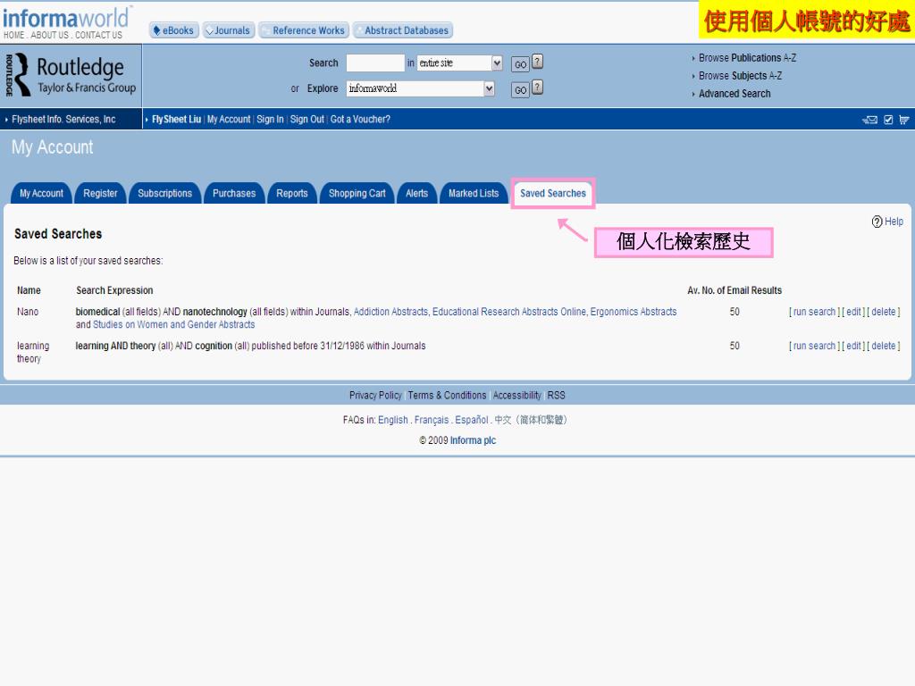The image size is (915, 686).
Task: Click the 'Nano' saved search name
Action: tap(28, 312)
